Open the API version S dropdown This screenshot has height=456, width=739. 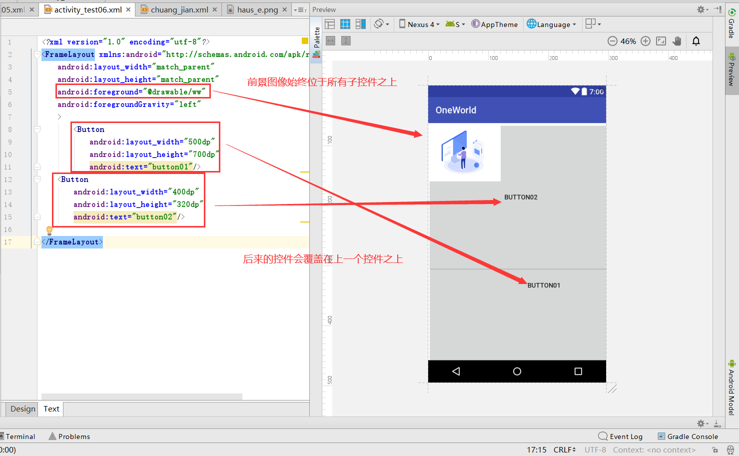coord(455,24)
